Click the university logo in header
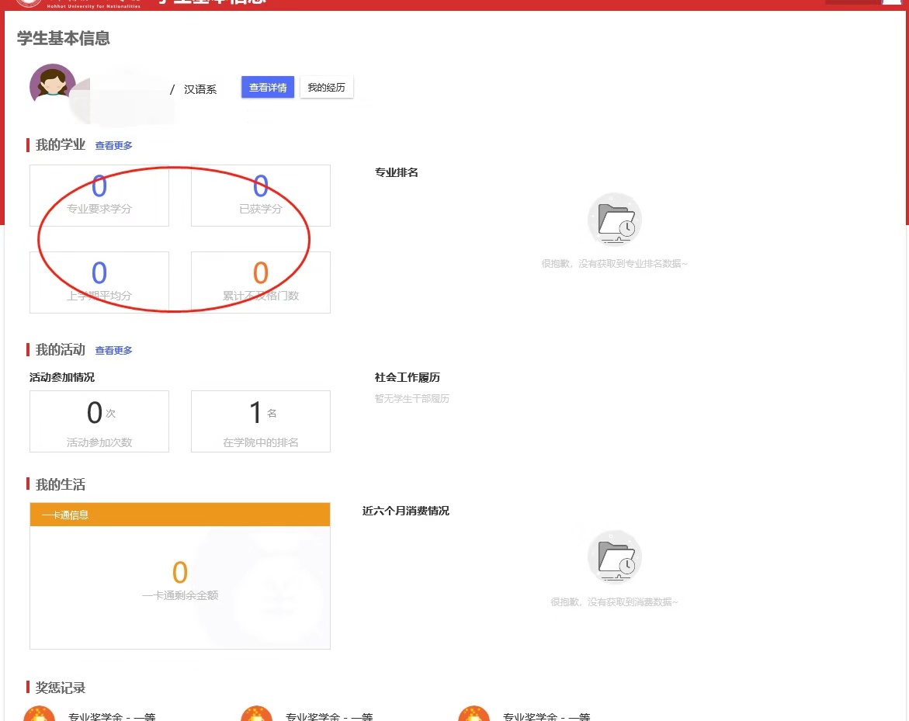Viewport: 909px width, 721px height. point(29,2)
